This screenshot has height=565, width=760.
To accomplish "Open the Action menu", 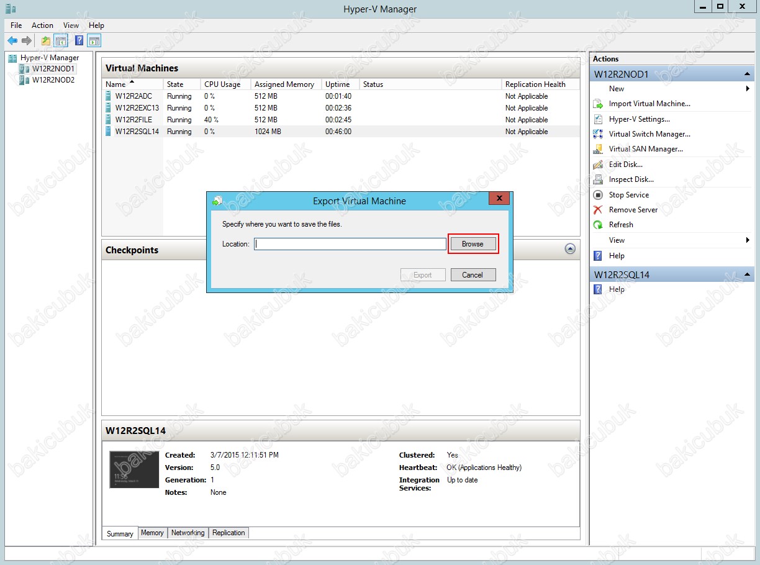I will [42, 25].
